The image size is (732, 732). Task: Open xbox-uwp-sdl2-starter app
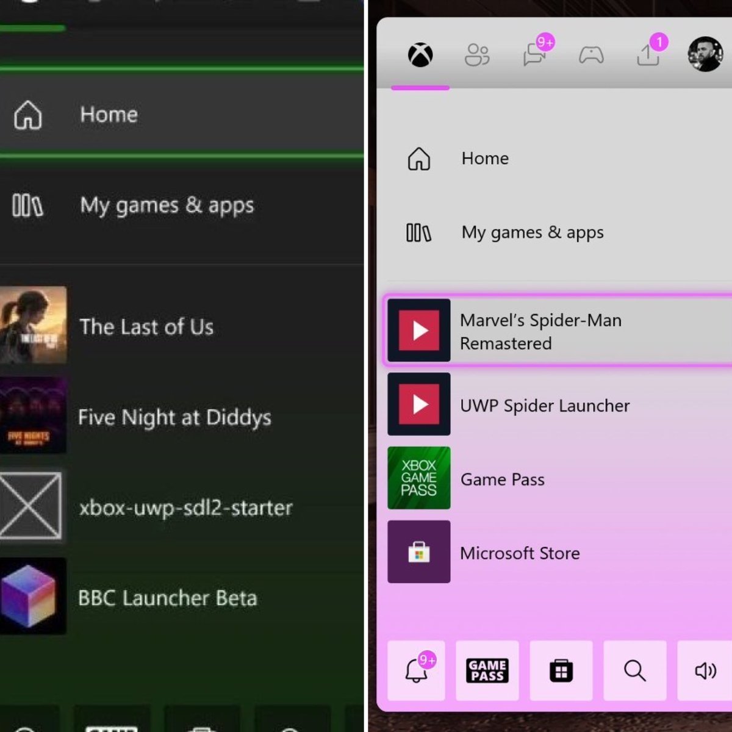coord(182,506)
